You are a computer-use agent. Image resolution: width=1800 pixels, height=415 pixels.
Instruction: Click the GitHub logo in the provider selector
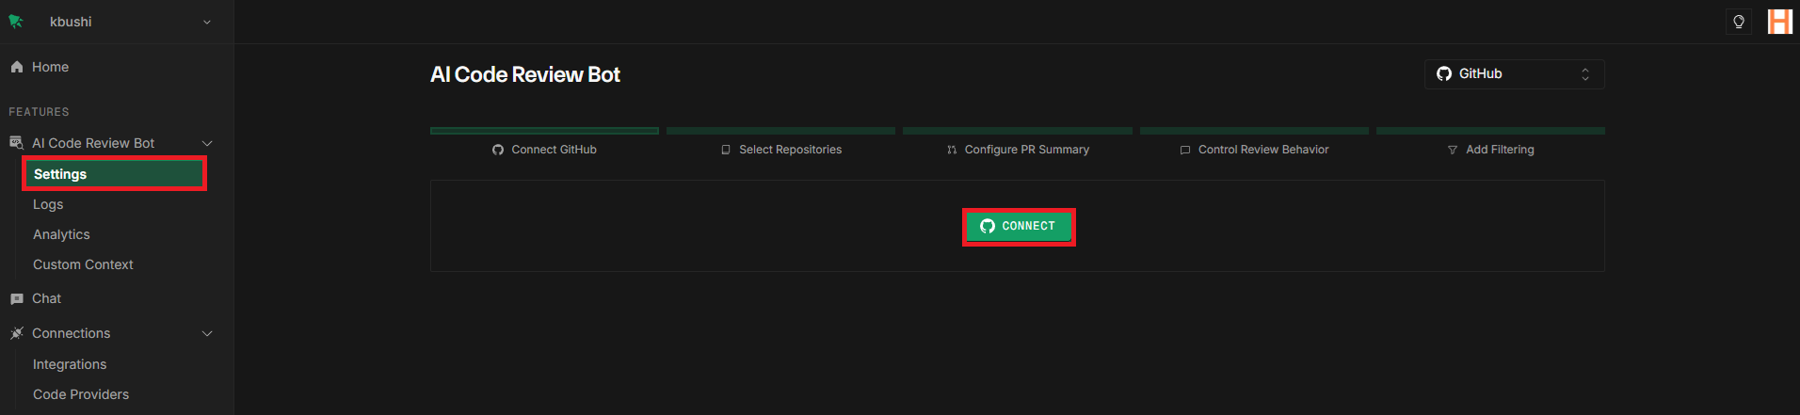(1443, 73)
